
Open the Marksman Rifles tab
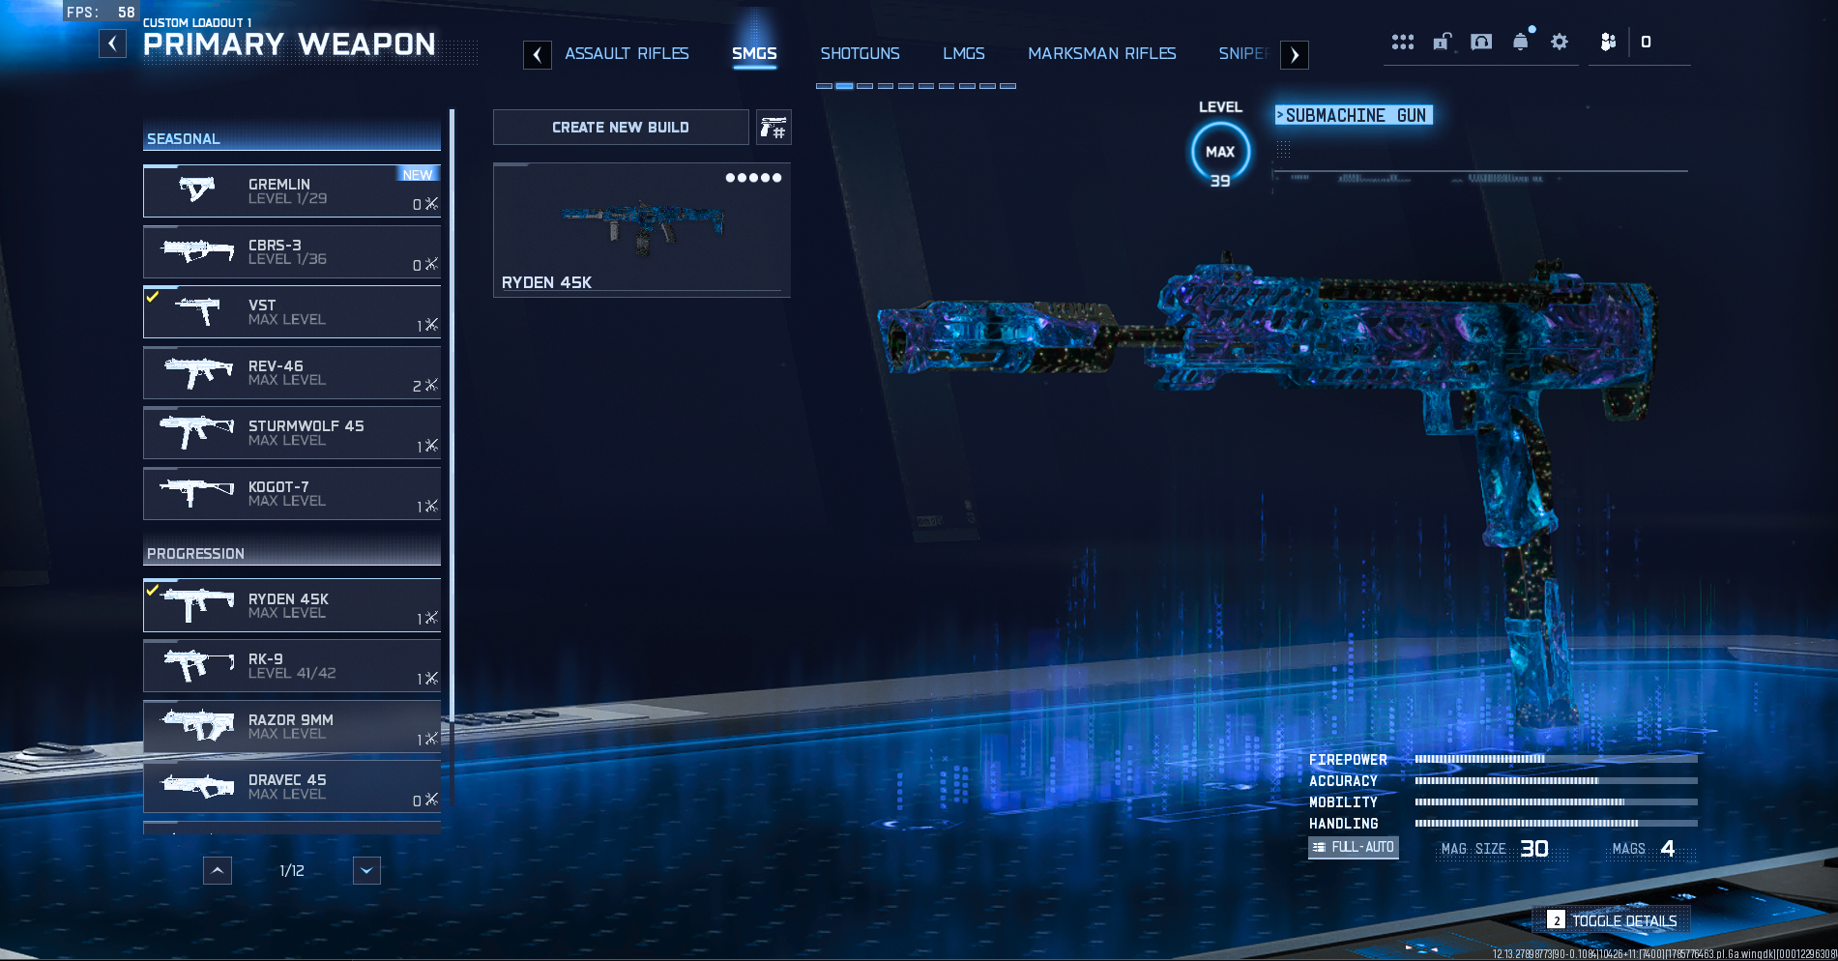1102,53
